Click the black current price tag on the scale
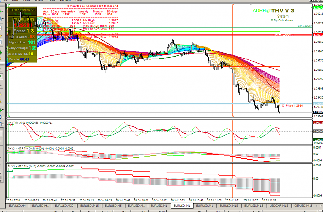Viewport: 323px width, 212px height. point(318,112)
